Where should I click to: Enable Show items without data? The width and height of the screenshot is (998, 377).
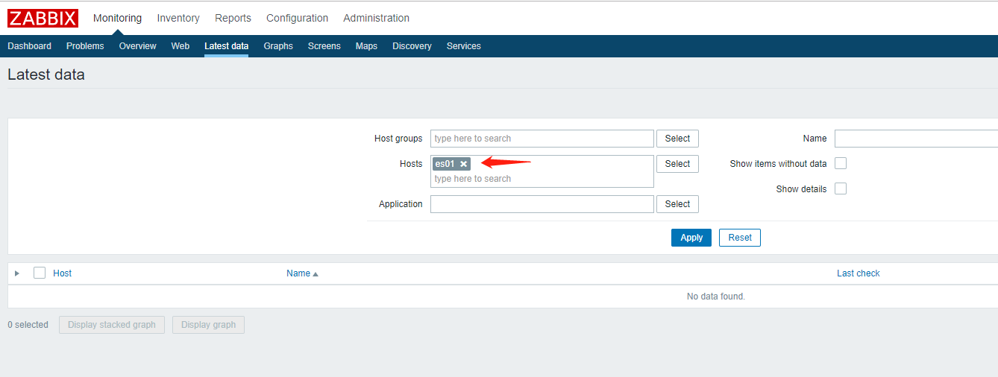point(841,164)
